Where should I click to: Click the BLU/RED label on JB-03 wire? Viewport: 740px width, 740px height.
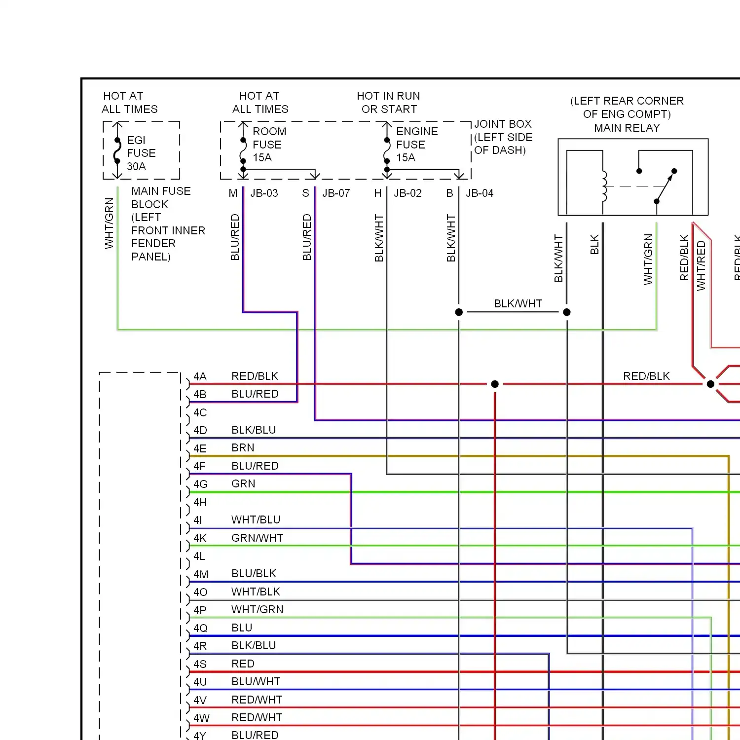pos(235,237)
